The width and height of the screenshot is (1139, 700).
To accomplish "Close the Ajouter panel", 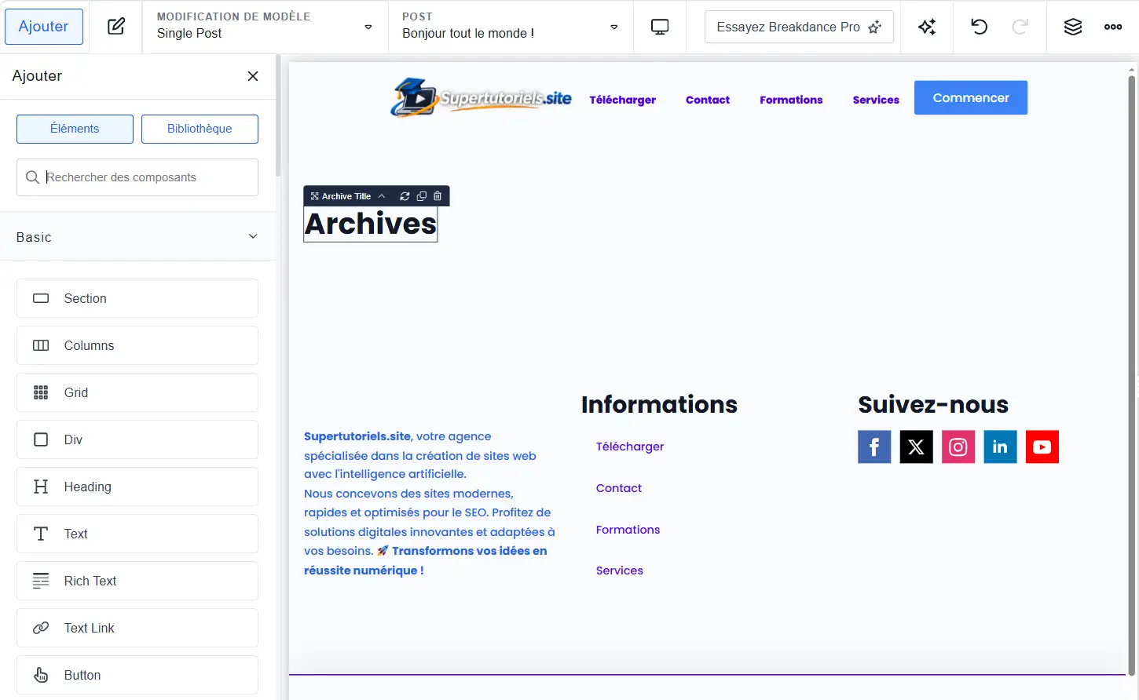I will pos(253,76).
